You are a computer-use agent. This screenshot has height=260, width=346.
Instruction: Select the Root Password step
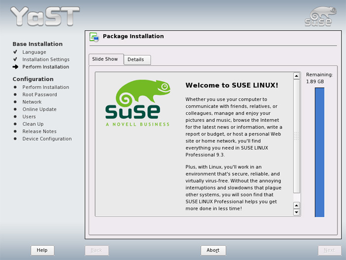[40, 95]
